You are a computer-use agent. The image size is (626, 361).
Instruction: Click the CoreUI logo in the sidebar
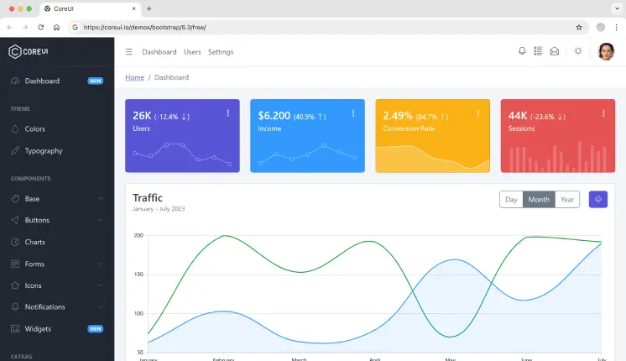tap(29, 51)
